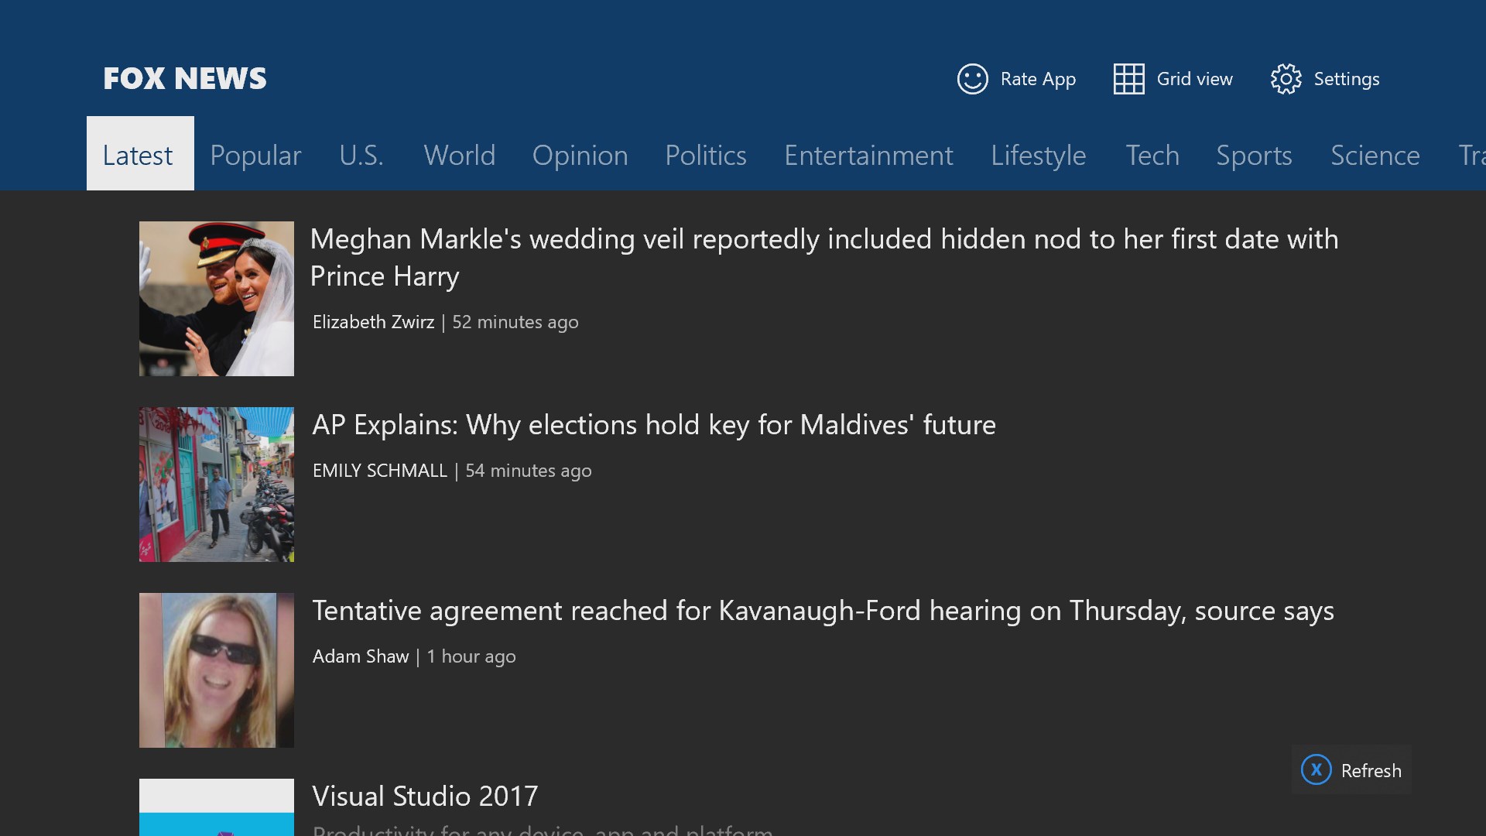
Task: Switch to the Entertainment tab
Action: pyautogui.click(x=868, y=156)
